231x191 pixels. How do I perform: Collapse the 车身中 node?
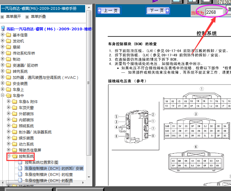click(2, 95)
